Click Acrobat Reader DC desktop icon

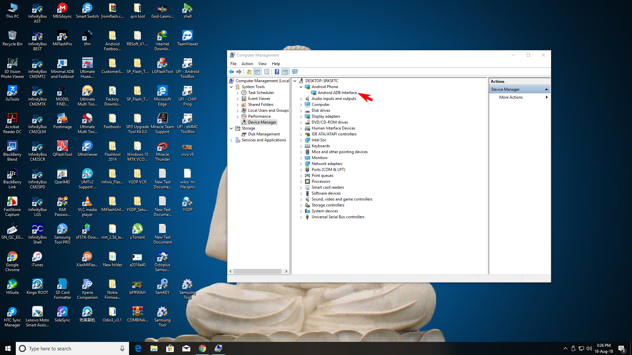(x=13, y=123)
